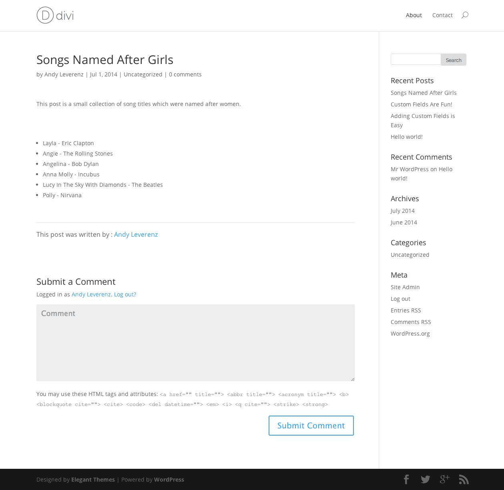Click the 'Categories' sidebar heading
The image size is (504, 490).
(408, 243)
